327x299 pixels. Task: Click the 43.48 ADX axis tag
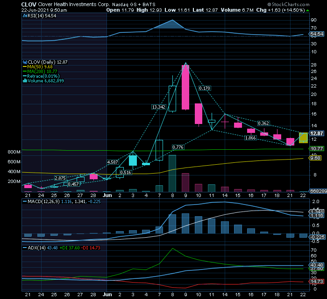coord(317,265)
